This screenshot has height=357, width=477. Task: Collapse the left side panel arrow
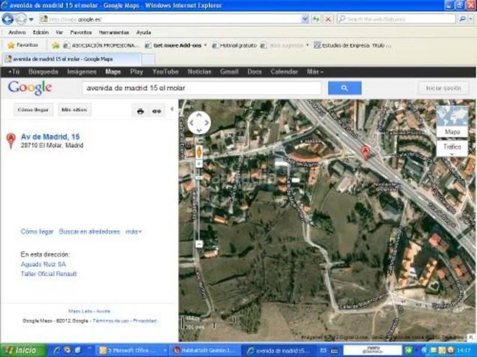click(x=172, y=109)
